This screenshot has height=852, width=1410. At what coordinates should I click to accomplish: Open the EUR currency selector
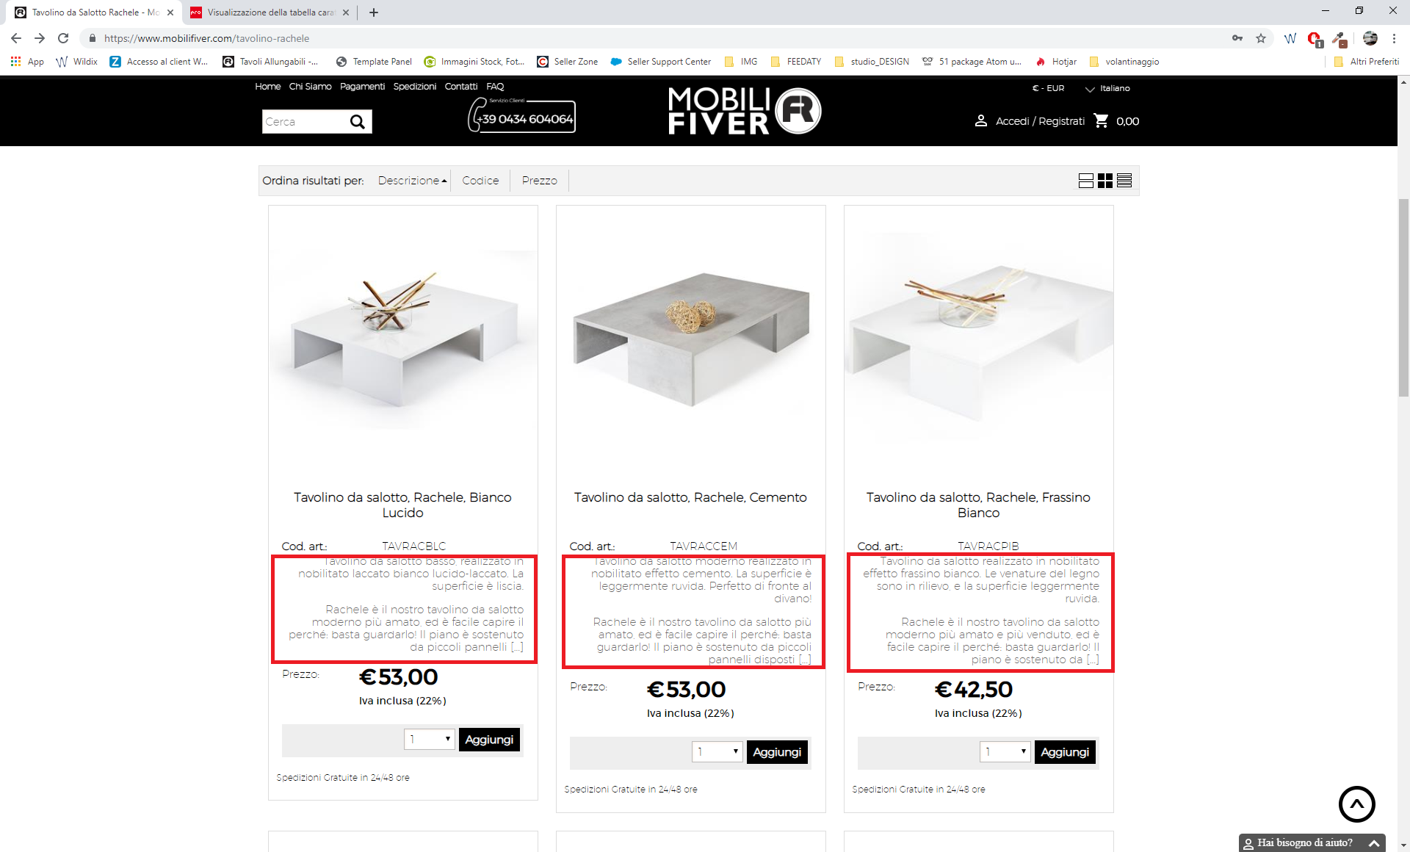(x=1048, y=88)
